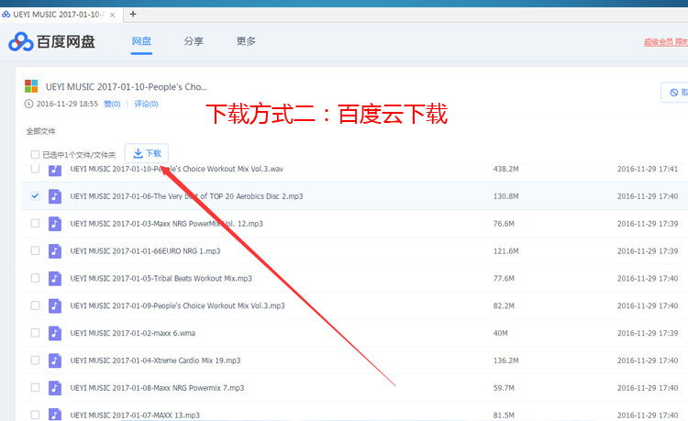Click the 130.8M size value
The height and width of the screenshot is (421, 688).
click(x=505, y=196)
